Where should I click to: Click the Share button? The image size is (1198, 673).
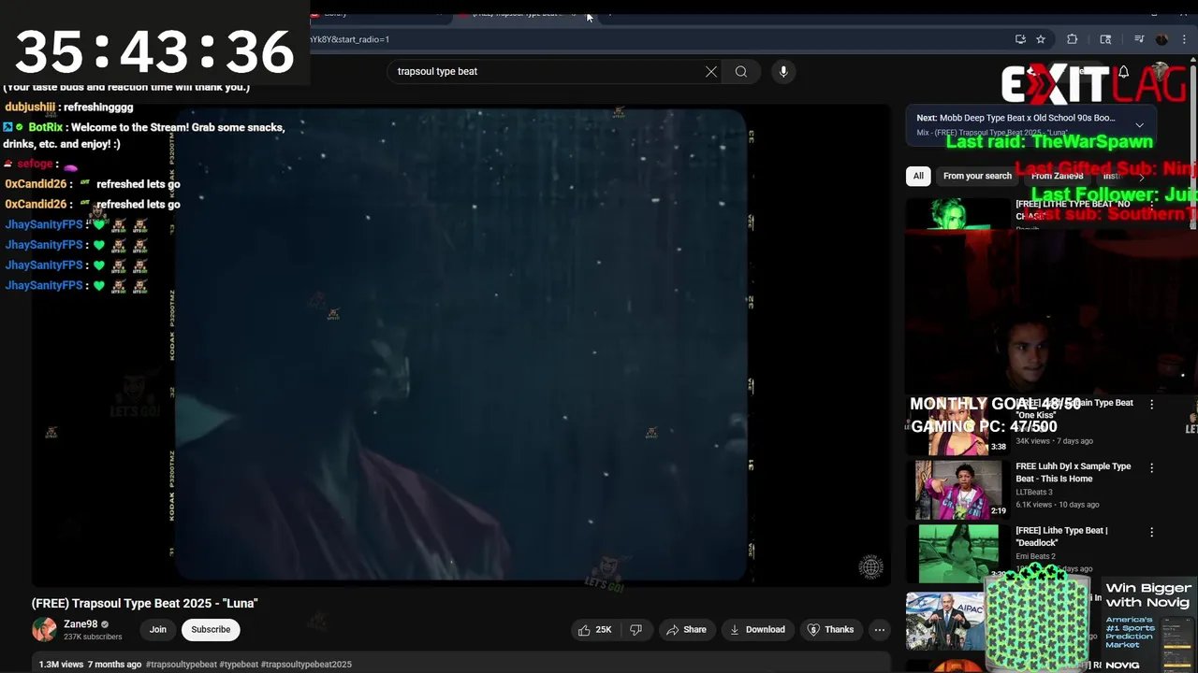pyautogui.click(x=686, y=630)
